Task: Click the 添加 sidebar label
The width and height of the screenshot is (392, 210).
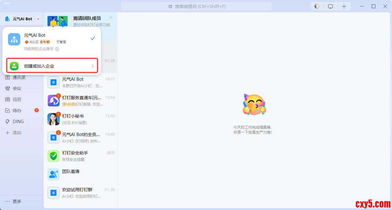Action: (17, 133)
